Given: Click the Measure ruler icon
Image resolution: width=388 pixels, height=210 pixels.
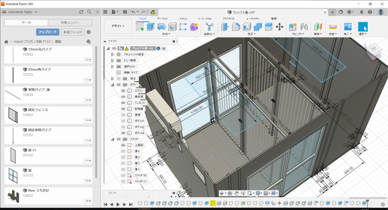Looking at the screenshot, I should click(x=333, y=27).
